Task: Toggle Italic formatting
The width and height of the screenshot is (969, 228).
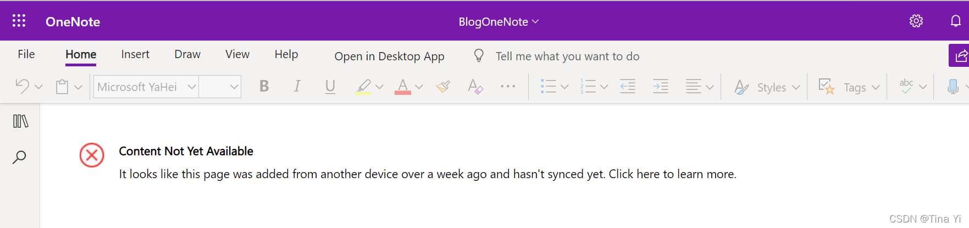Action: 297,87
